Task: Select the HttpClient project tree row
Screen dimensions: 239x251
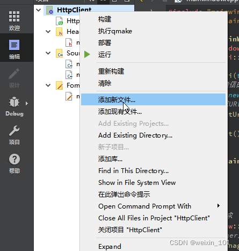Action: coord(89,10)
